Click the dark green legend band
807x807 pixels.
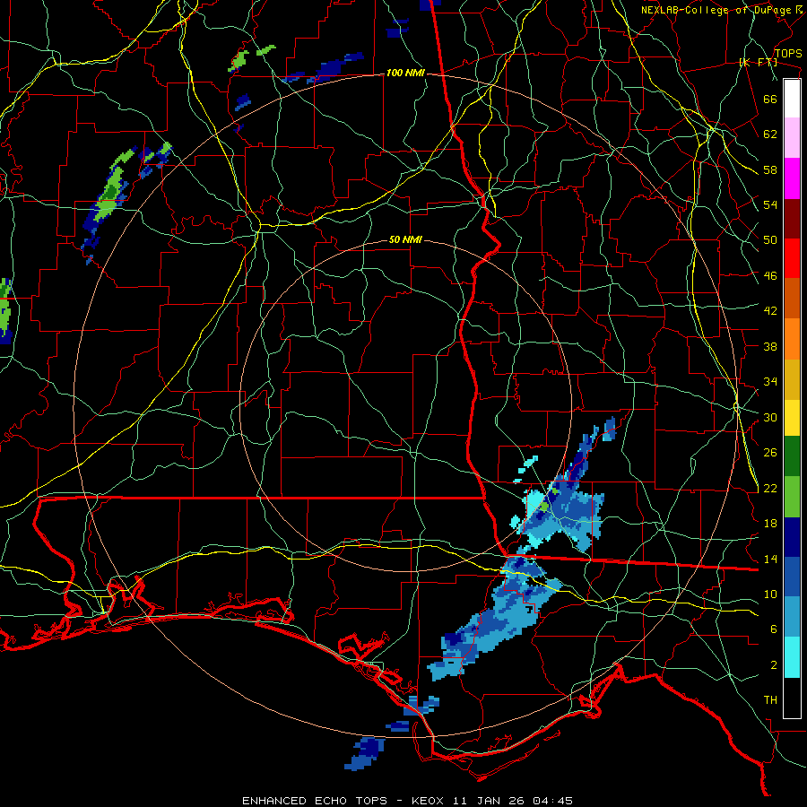point(792,456)
